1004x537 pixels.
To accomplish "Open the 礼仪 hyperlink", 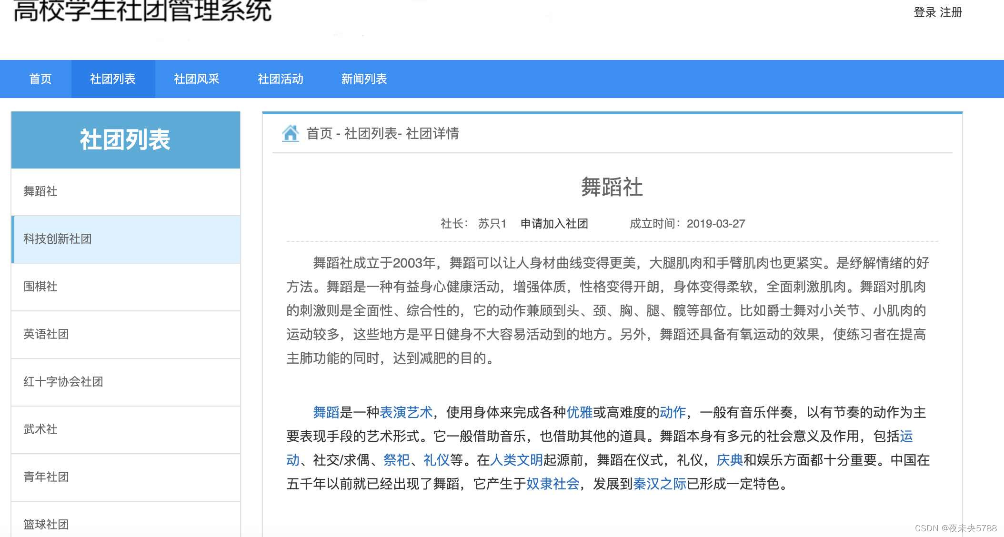I will tap(436, 460).
